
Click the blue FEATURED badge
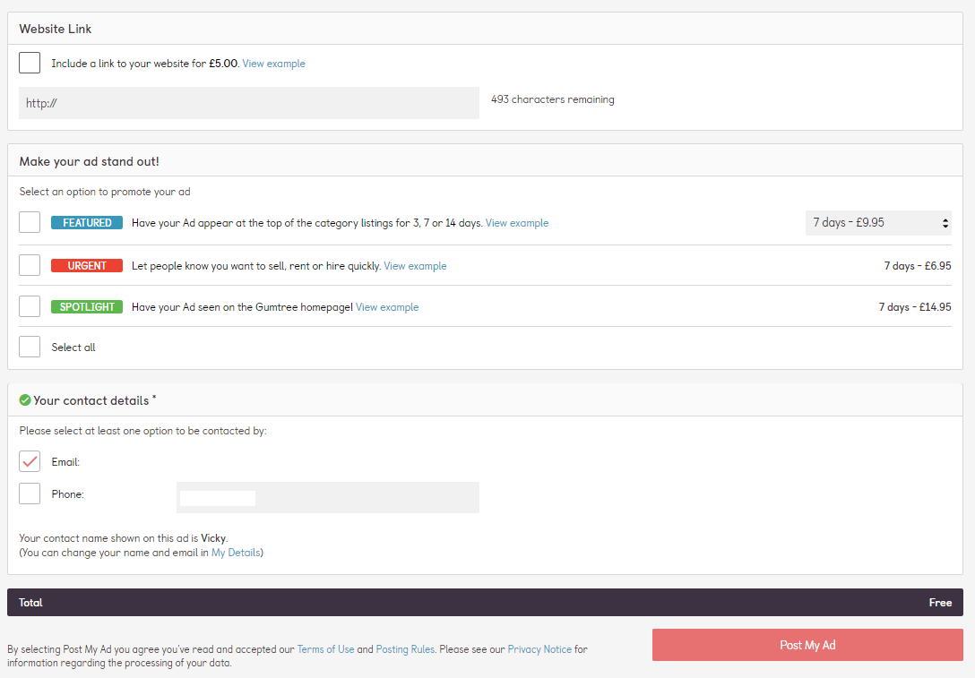point(87,223)
